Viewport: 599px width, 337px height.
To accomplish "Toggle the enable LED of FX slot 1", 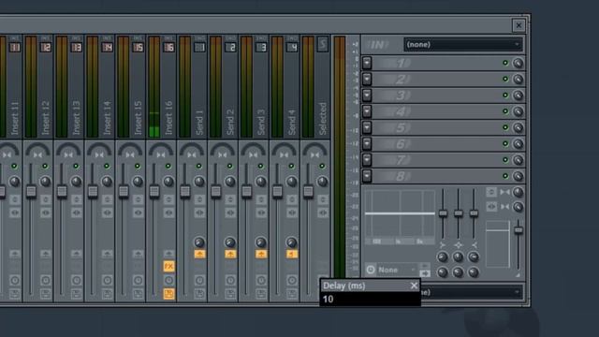I will tap(505, 63).
